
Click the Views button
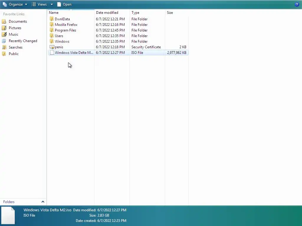coord(39,4)
